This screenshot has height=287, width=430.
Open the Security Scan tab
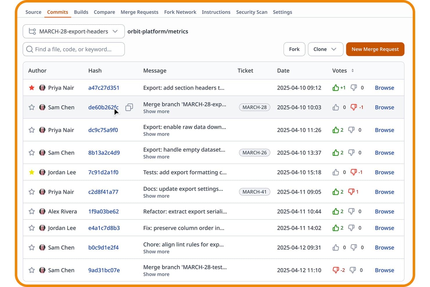[252, 12]
